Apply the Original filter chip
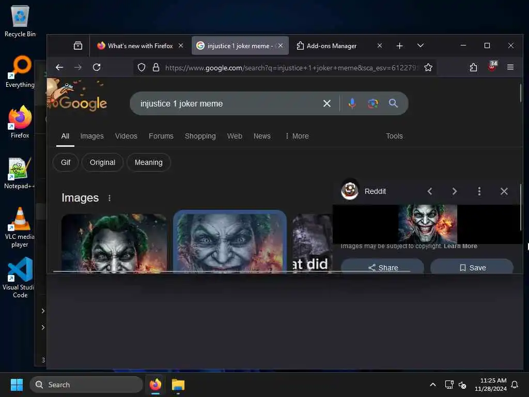 tap(102, 162)
